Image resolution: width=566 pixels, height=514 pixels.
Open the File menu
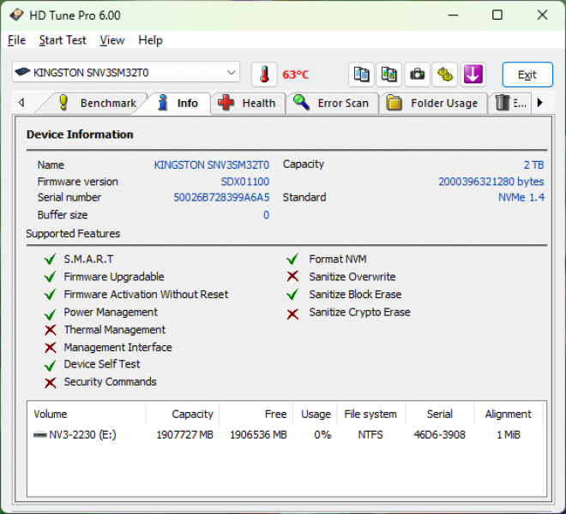click(x=16, y=40)
